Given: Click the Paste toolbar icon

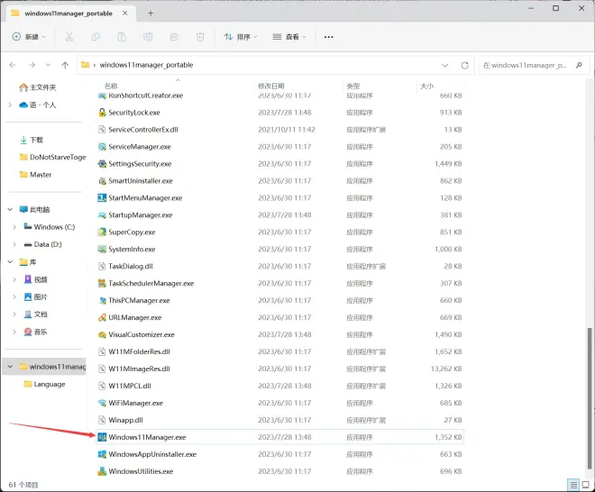Looking at the screenshot, I should (122, 37).
